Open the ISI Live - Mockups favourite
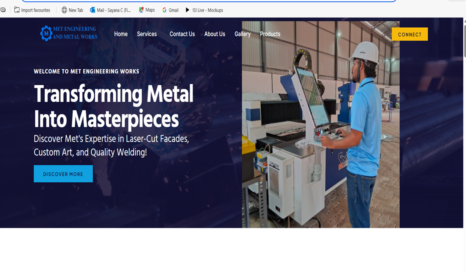Screen dimensions: 466x273 tap(204, 10)
